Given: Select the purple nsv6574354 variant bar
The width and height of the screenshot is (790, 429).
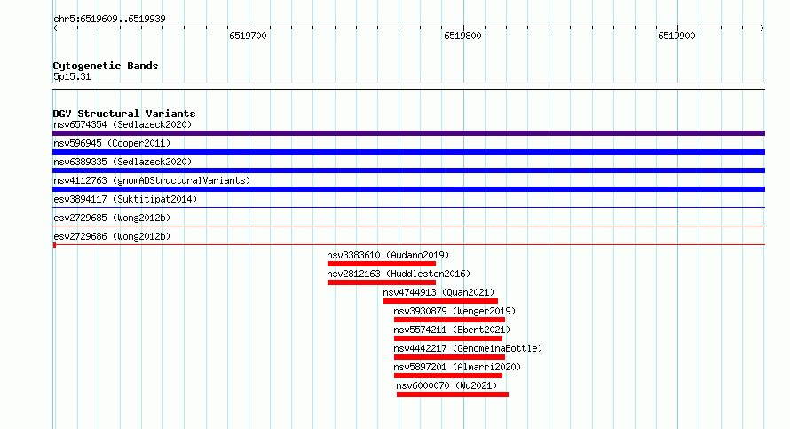Looking at the screenshot, I should [x=408, y=133].
